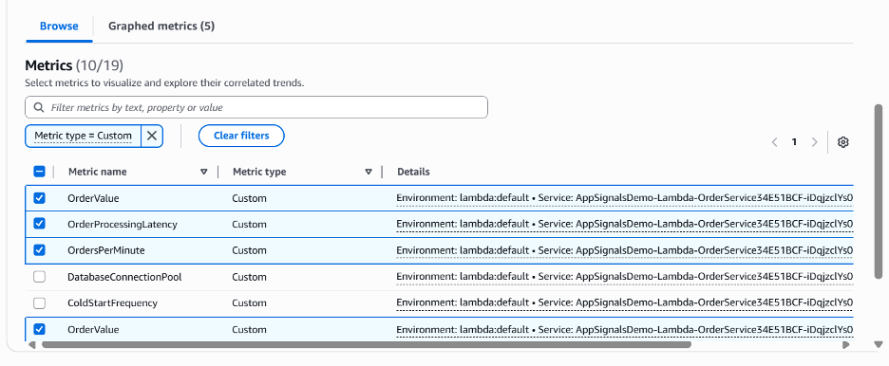Viewport: 889px width, 366px height.
Task: Uncheck OrdersPerMinute checkbox
Action: (39, 250)
